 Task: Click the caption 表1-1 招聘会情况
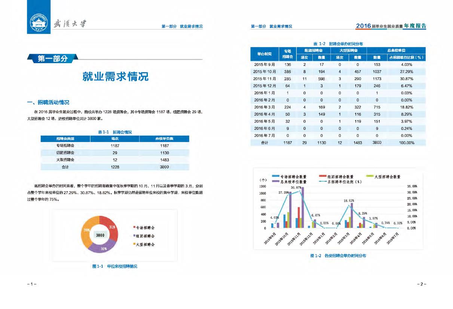115,132
